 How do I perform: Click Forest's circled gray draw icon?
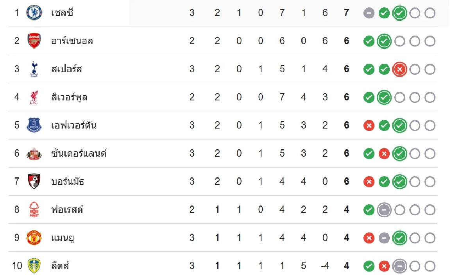pos(384,210)
